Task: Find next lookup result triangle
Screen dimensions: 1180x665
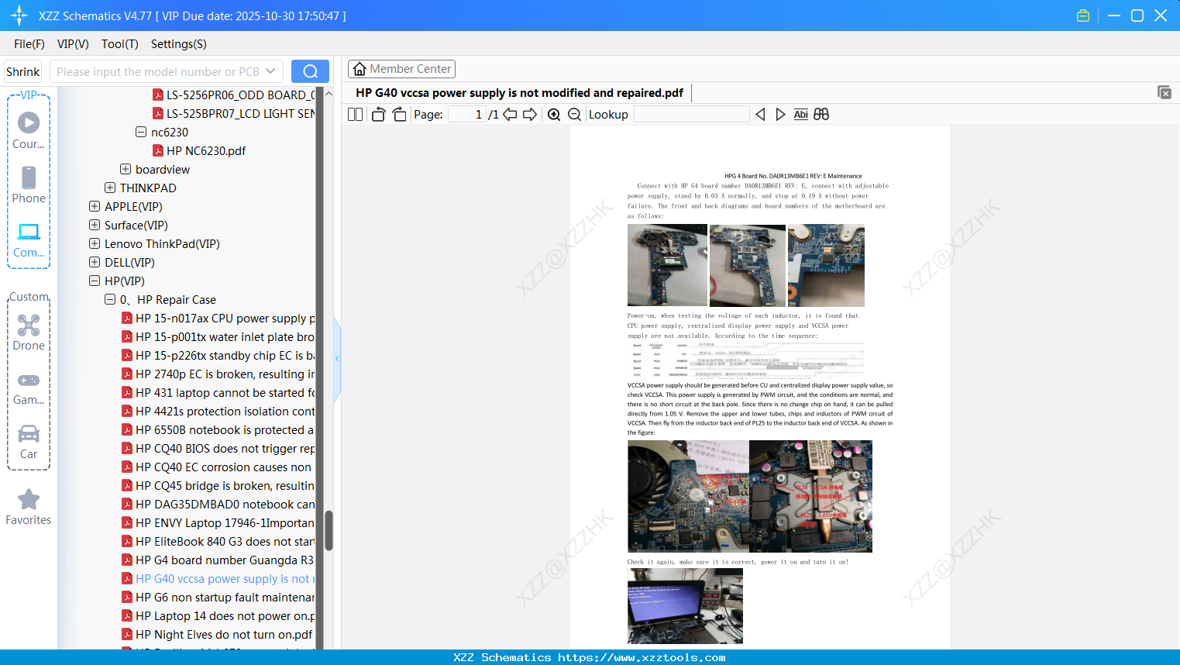Action: click(x=780, y=115)
